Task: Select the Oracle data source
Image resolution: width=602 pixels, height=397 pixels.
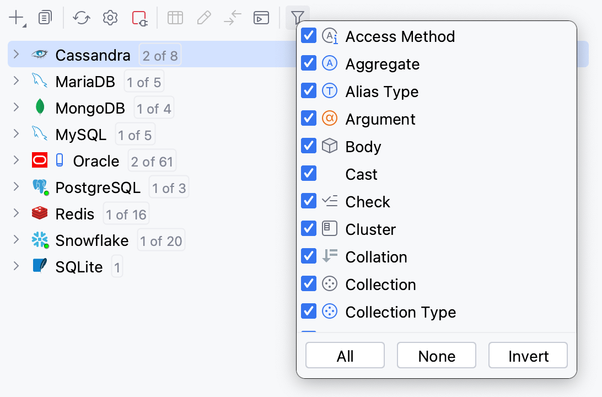Action: [96, 160]
